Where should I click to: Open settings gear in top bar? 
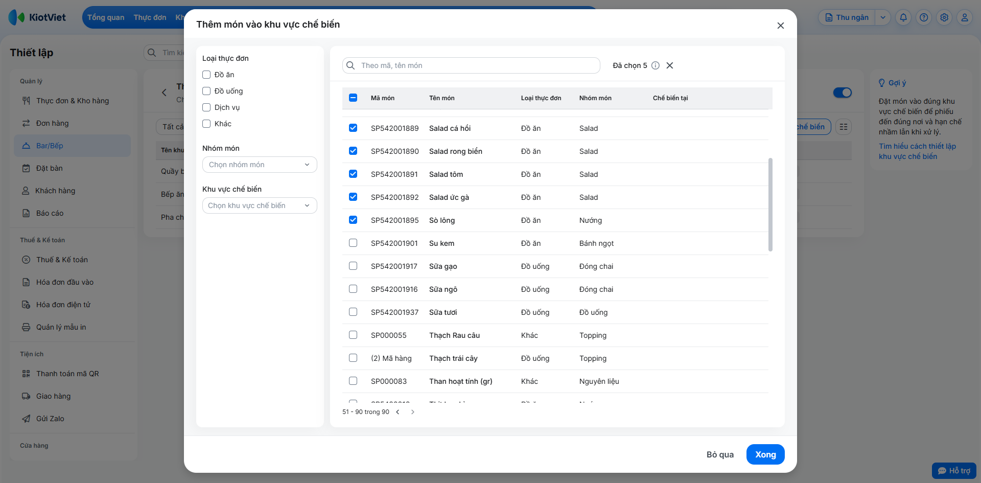click(944, 17)
